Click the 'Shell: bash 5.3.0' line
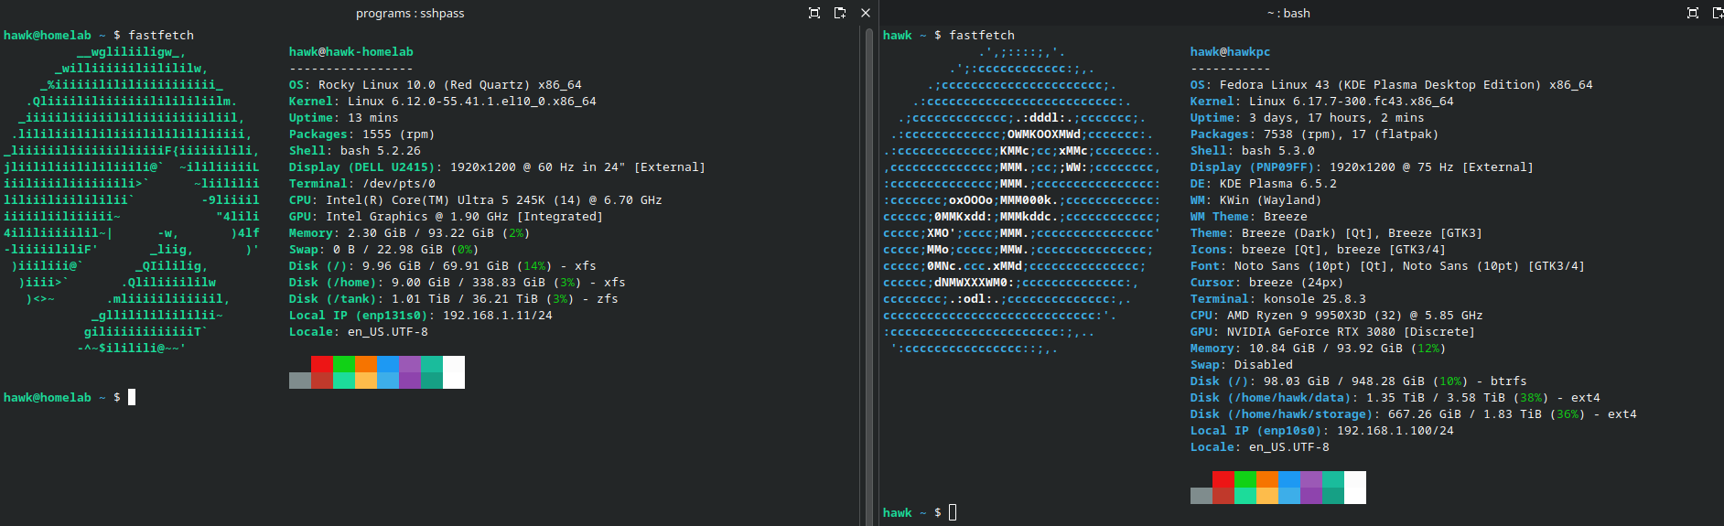 (x=1253, y=151)
